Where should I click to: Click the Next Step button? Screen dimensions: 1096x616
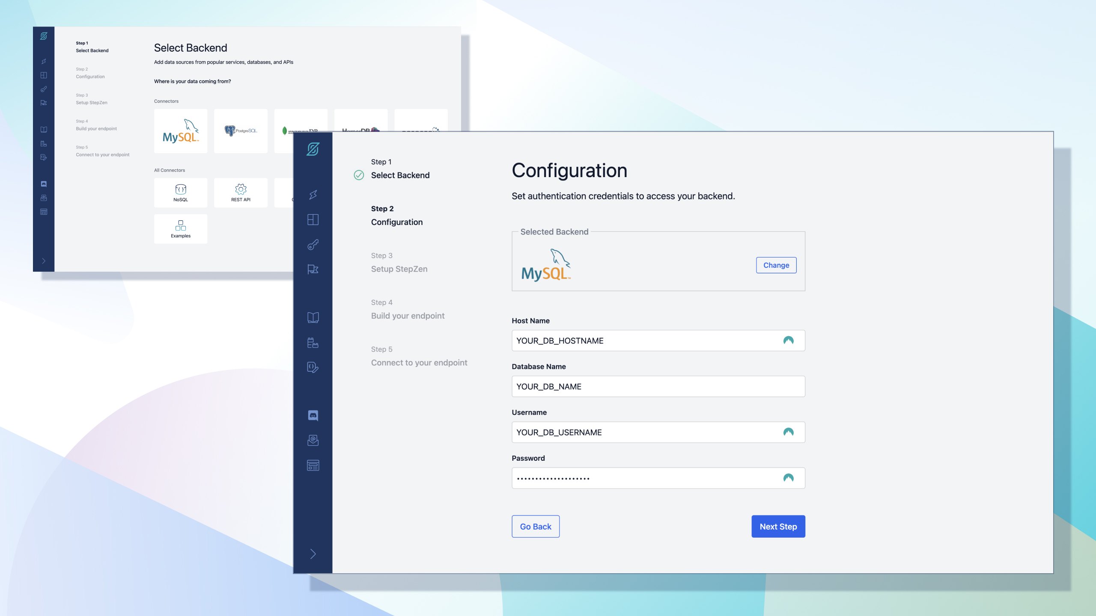(x=778, y=527)
